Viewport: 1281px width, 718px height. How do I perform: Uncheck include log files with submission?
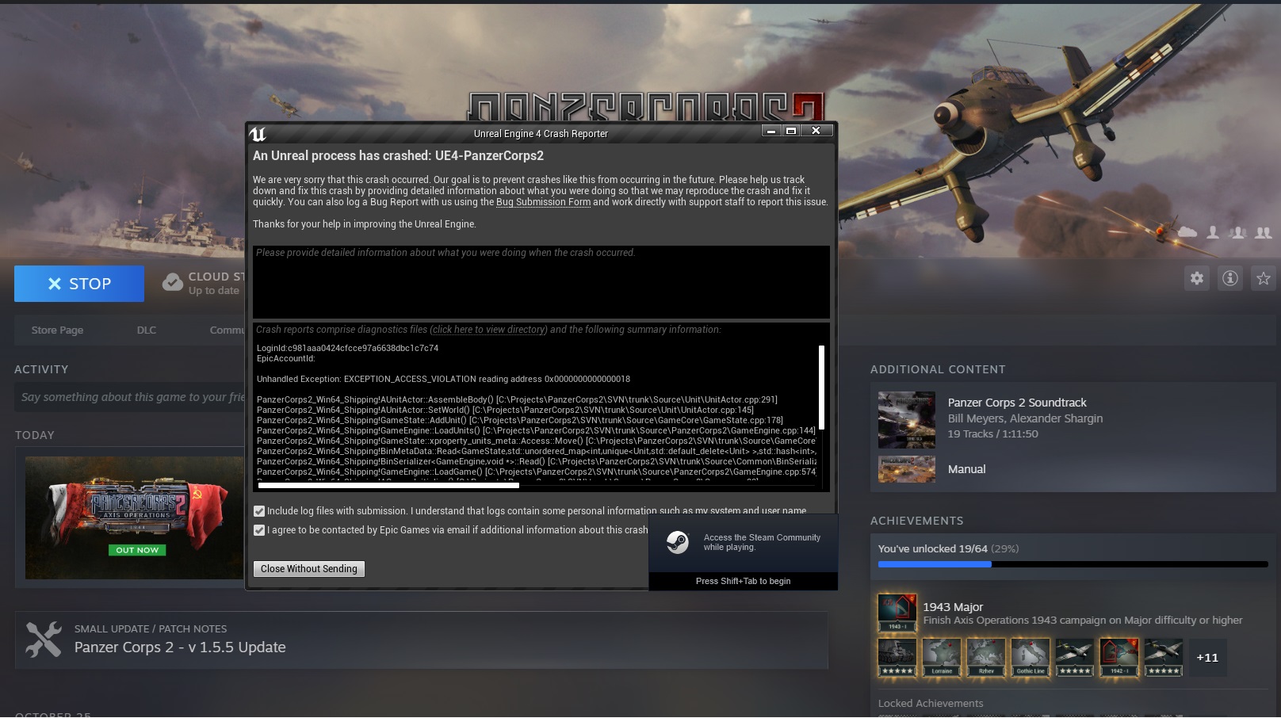click(x=259, y=511)
